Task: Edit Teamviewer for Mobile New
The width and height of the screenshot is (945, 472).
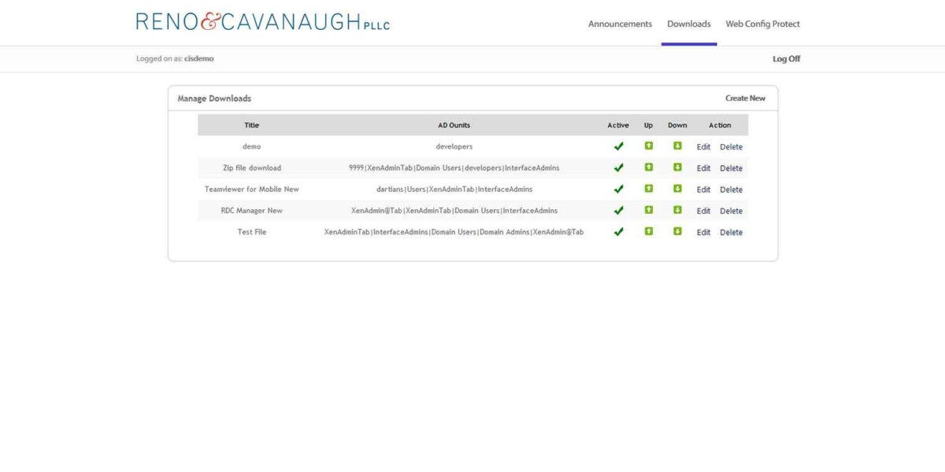Action: click(703, 189)
